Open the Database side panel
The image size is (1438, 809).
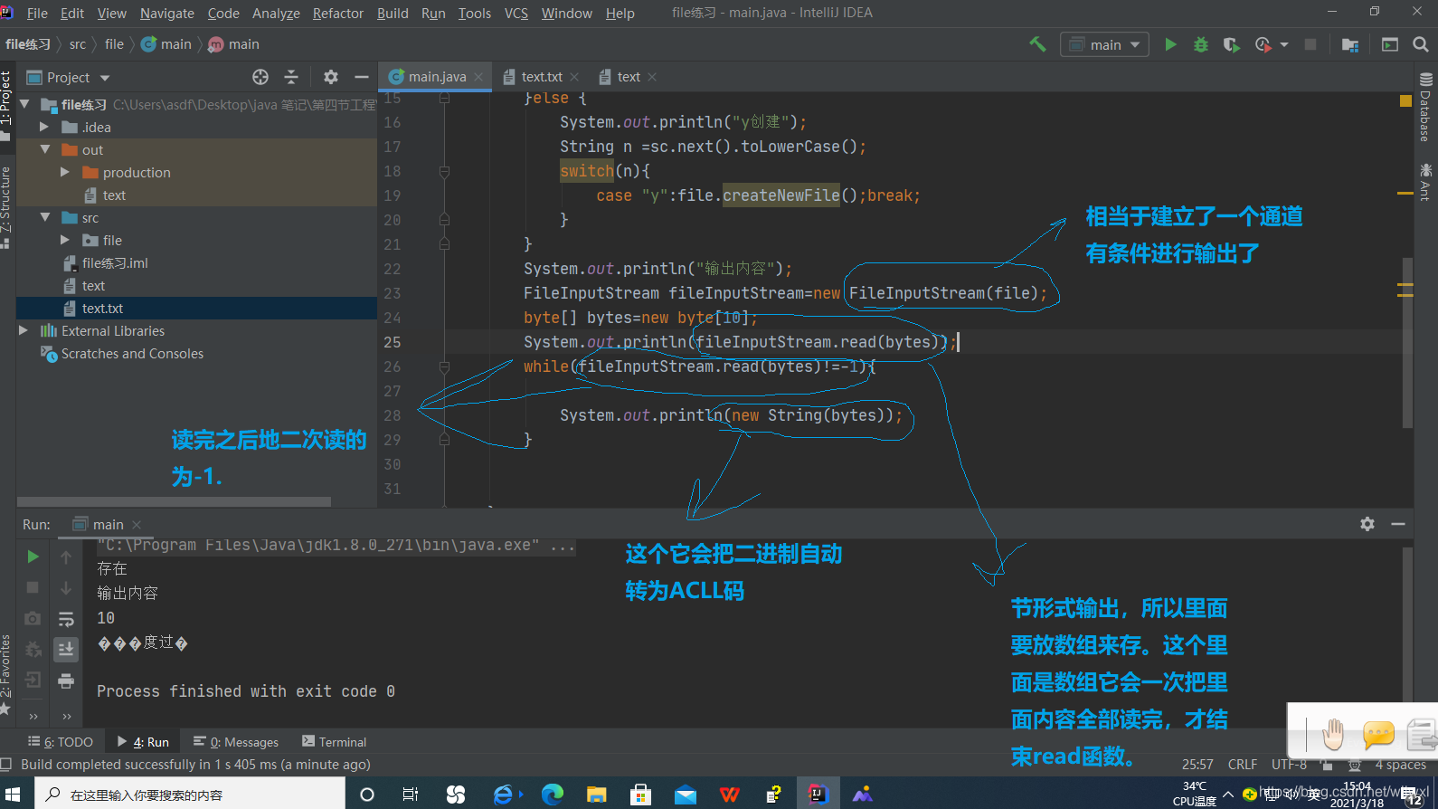click(x=1425, y=108)
